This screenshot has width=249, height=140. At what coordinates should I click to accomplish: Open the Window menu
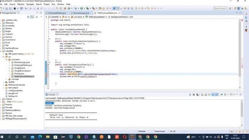coord(61,4)
